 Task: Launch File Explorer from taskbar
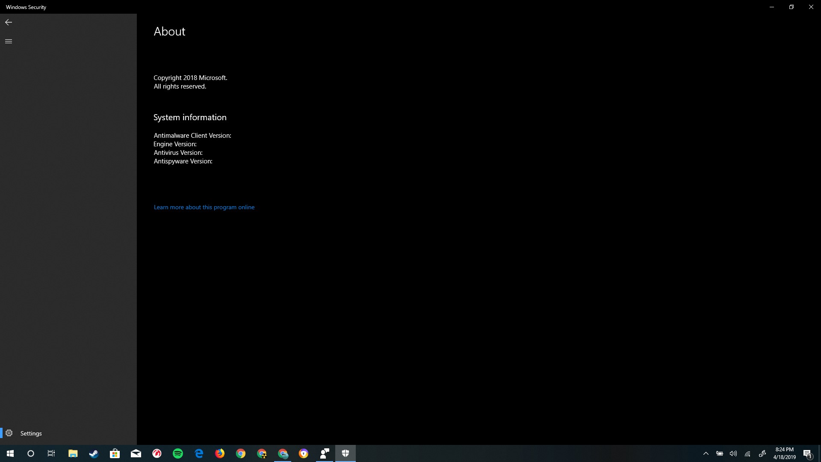(73, 453)
